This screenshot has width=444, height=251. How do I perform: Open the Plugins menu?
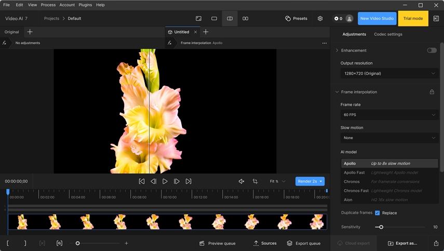pyautogui.click(x=85, y=5)
